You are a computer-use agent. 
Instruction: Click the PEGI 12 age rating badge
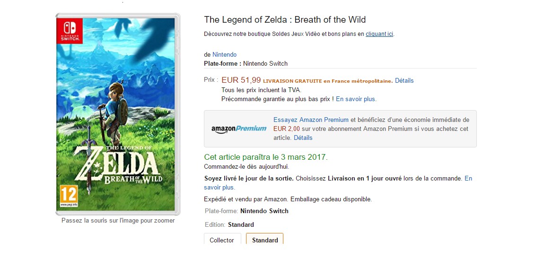(x=66, y=196)
